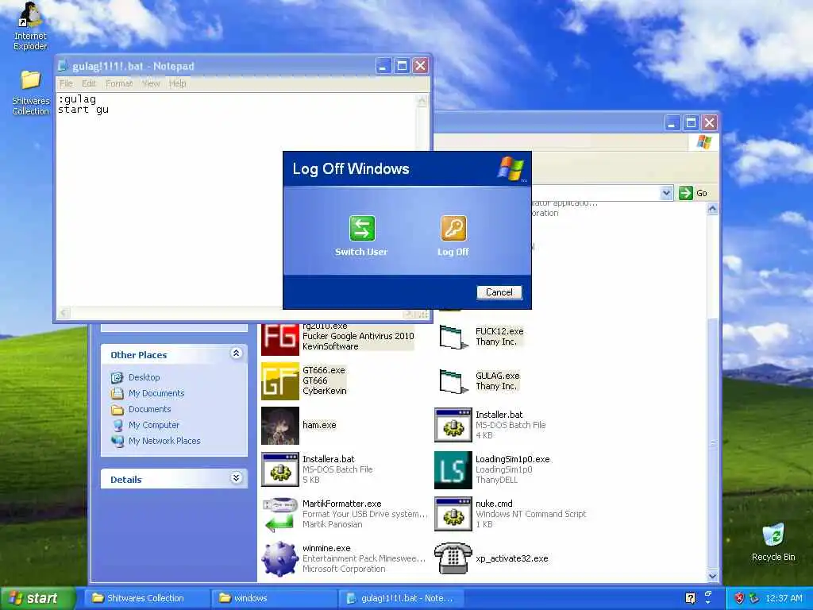
Task: Click the Log Off key icon
Action: tap(453, 228)
